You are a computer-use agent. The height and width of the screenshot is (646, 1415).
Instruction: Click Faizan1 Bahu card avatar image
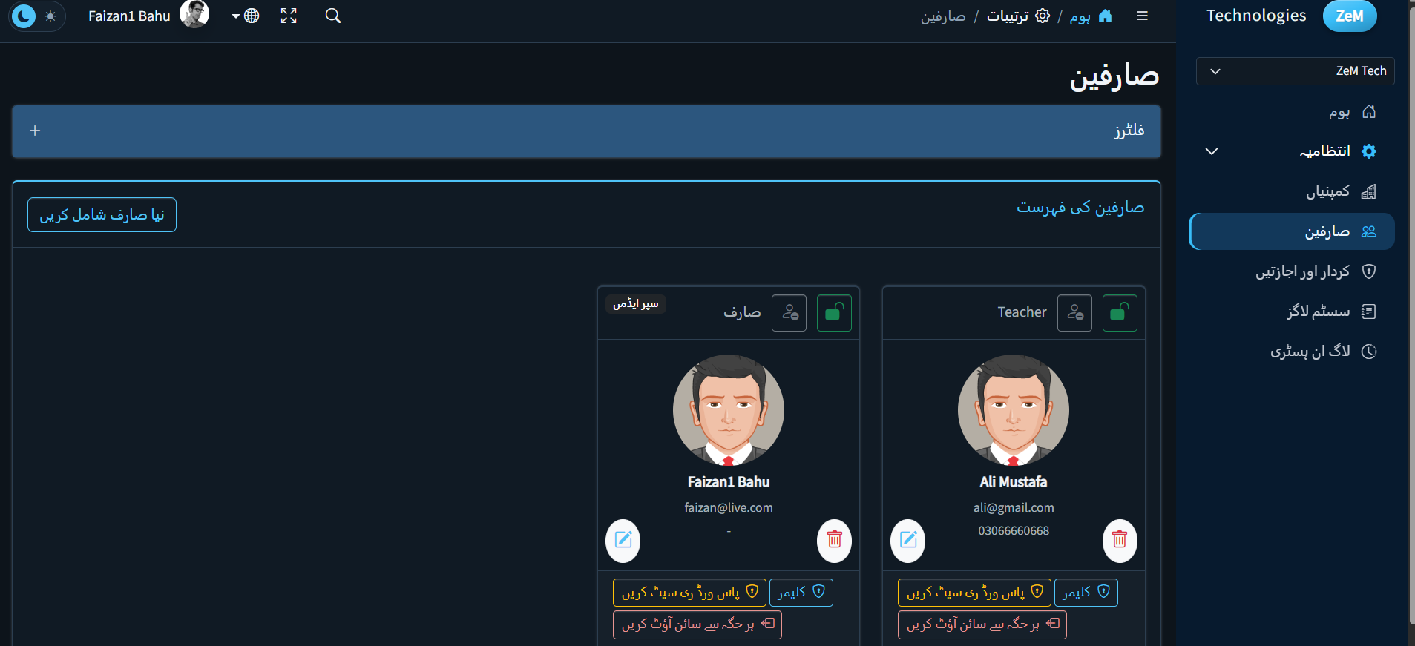[729, 410]
